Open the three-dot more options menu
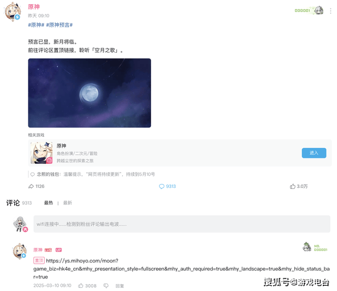This screenshot has height=291, width=337. (x=331, y=11)
